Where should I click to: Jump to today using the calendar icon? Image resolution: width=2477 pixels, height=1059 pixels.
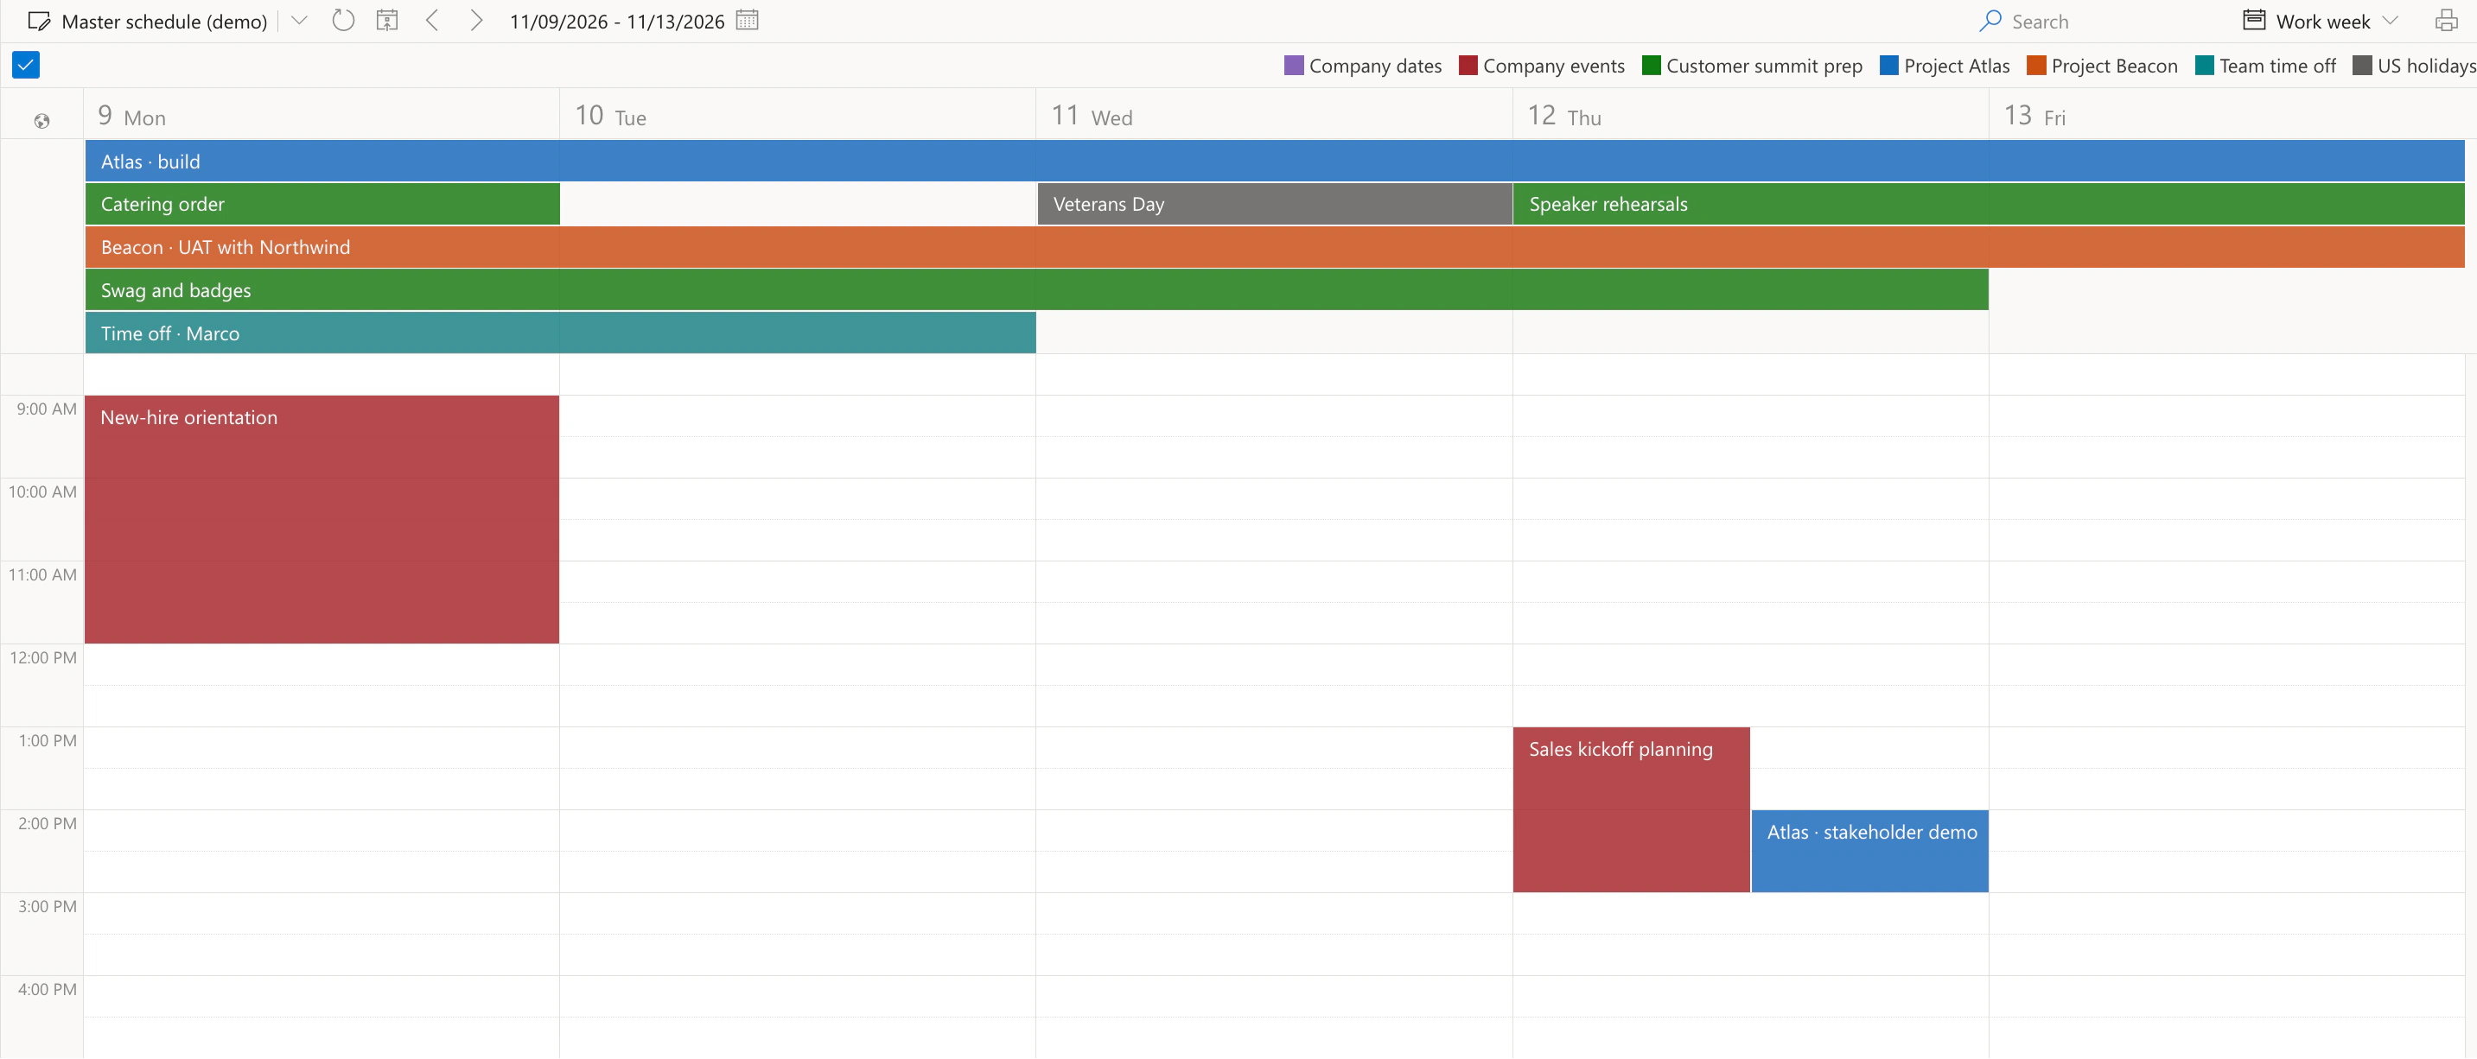[x=387, y=20]
